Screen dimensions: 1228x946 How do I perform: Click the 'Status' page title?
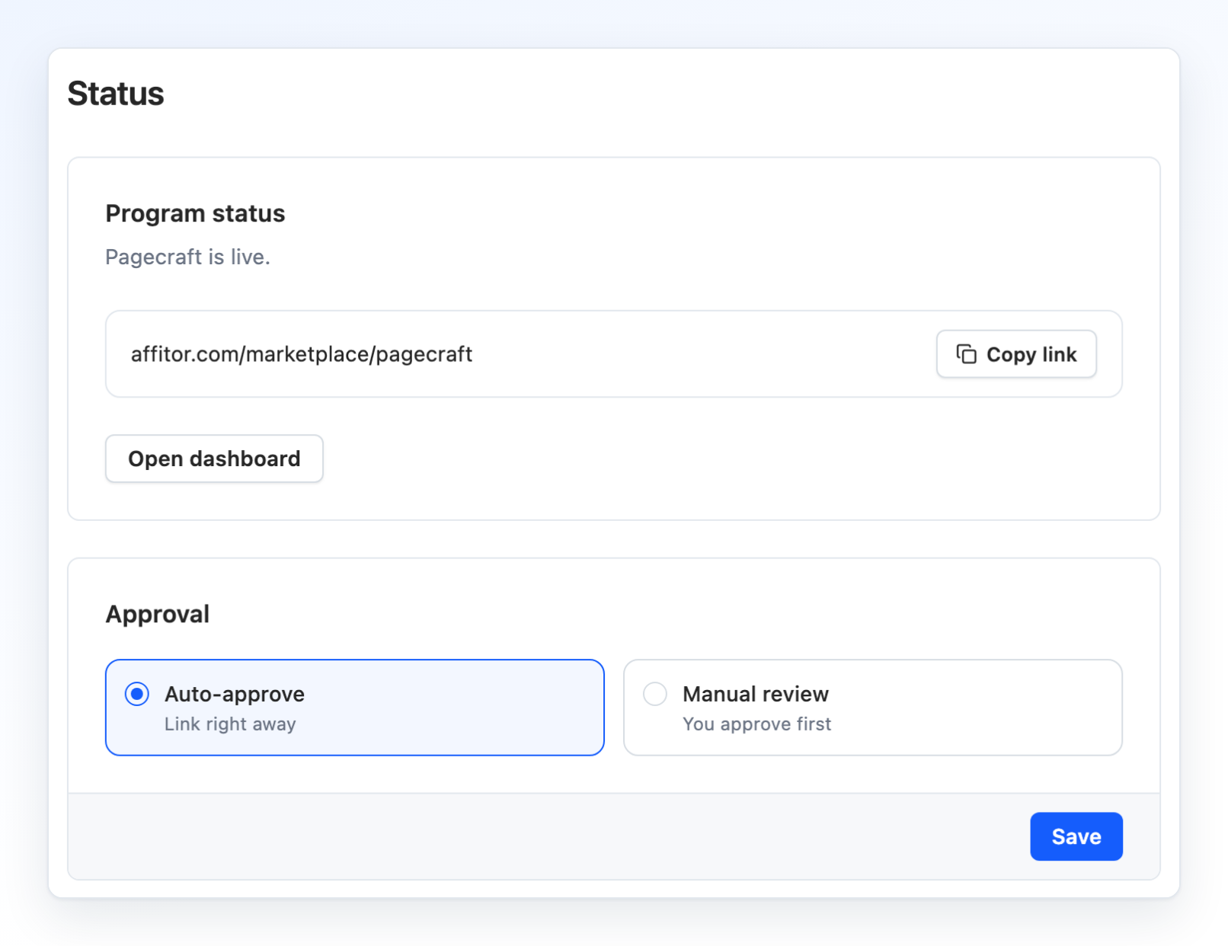pos(116,94)
